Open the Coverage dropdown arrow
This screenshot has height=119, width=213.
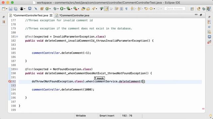pos(72,9)
